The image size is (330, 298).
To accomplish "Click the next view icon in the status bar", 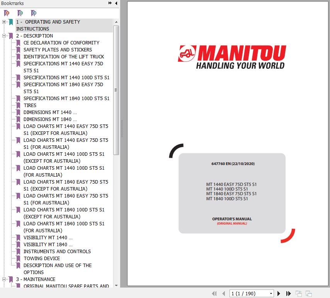I will click(x=309, y=293).
